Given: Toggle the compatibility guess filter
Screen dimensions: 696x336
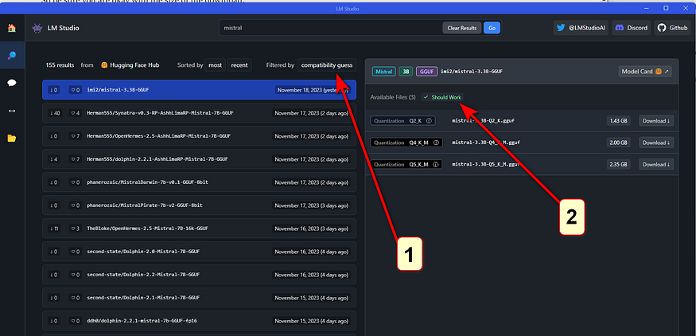Looking at the screenshot, I should tap(327, 64).
